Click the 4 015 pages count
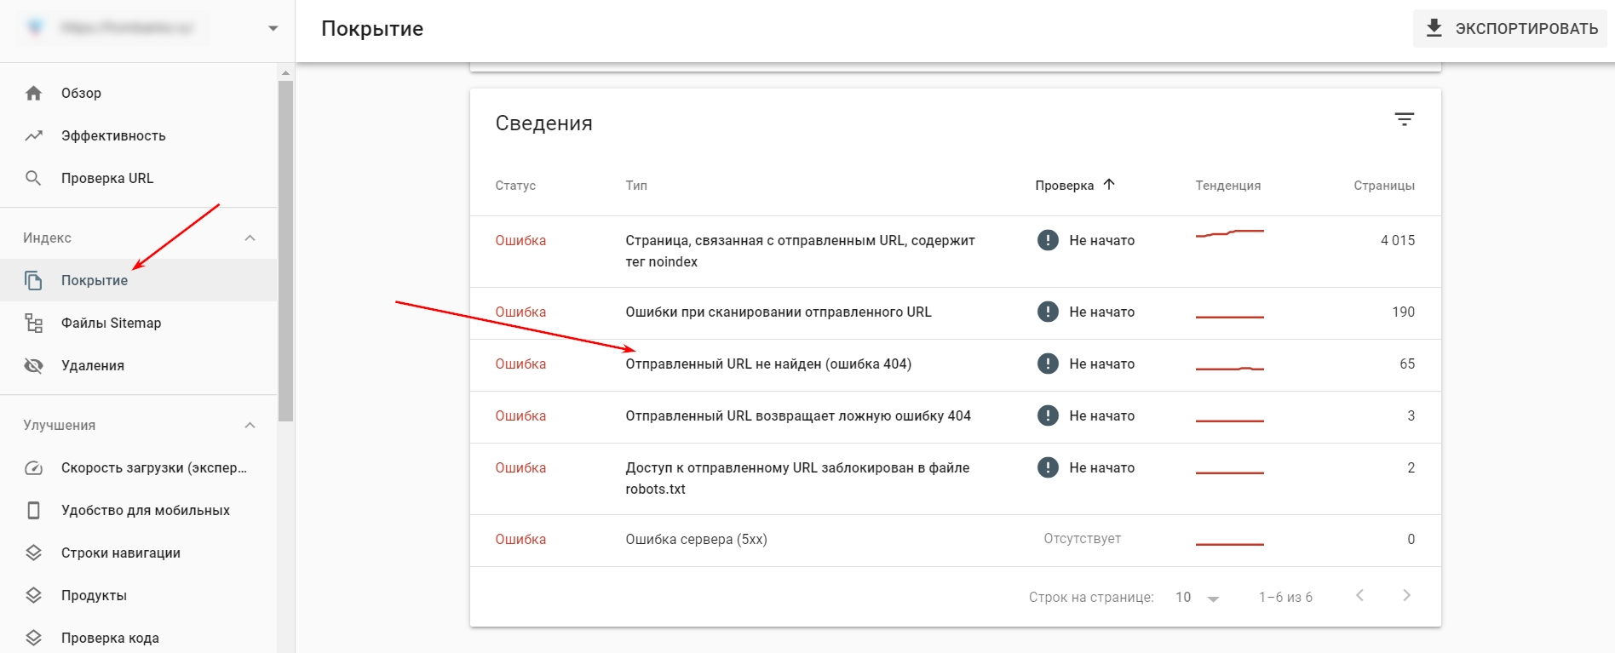The image size is (1615, 653). (x=1397, y=240)
